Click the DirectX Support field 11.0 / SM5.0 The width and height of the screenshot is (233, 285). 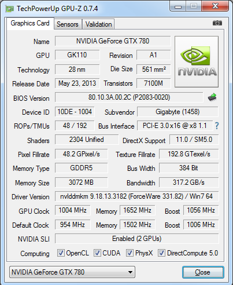tap(194, 140)
